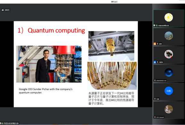This screenshot has height=125, width=185.
Task: Click the golden quantum chip wiring photo
Action: [112, 76]
